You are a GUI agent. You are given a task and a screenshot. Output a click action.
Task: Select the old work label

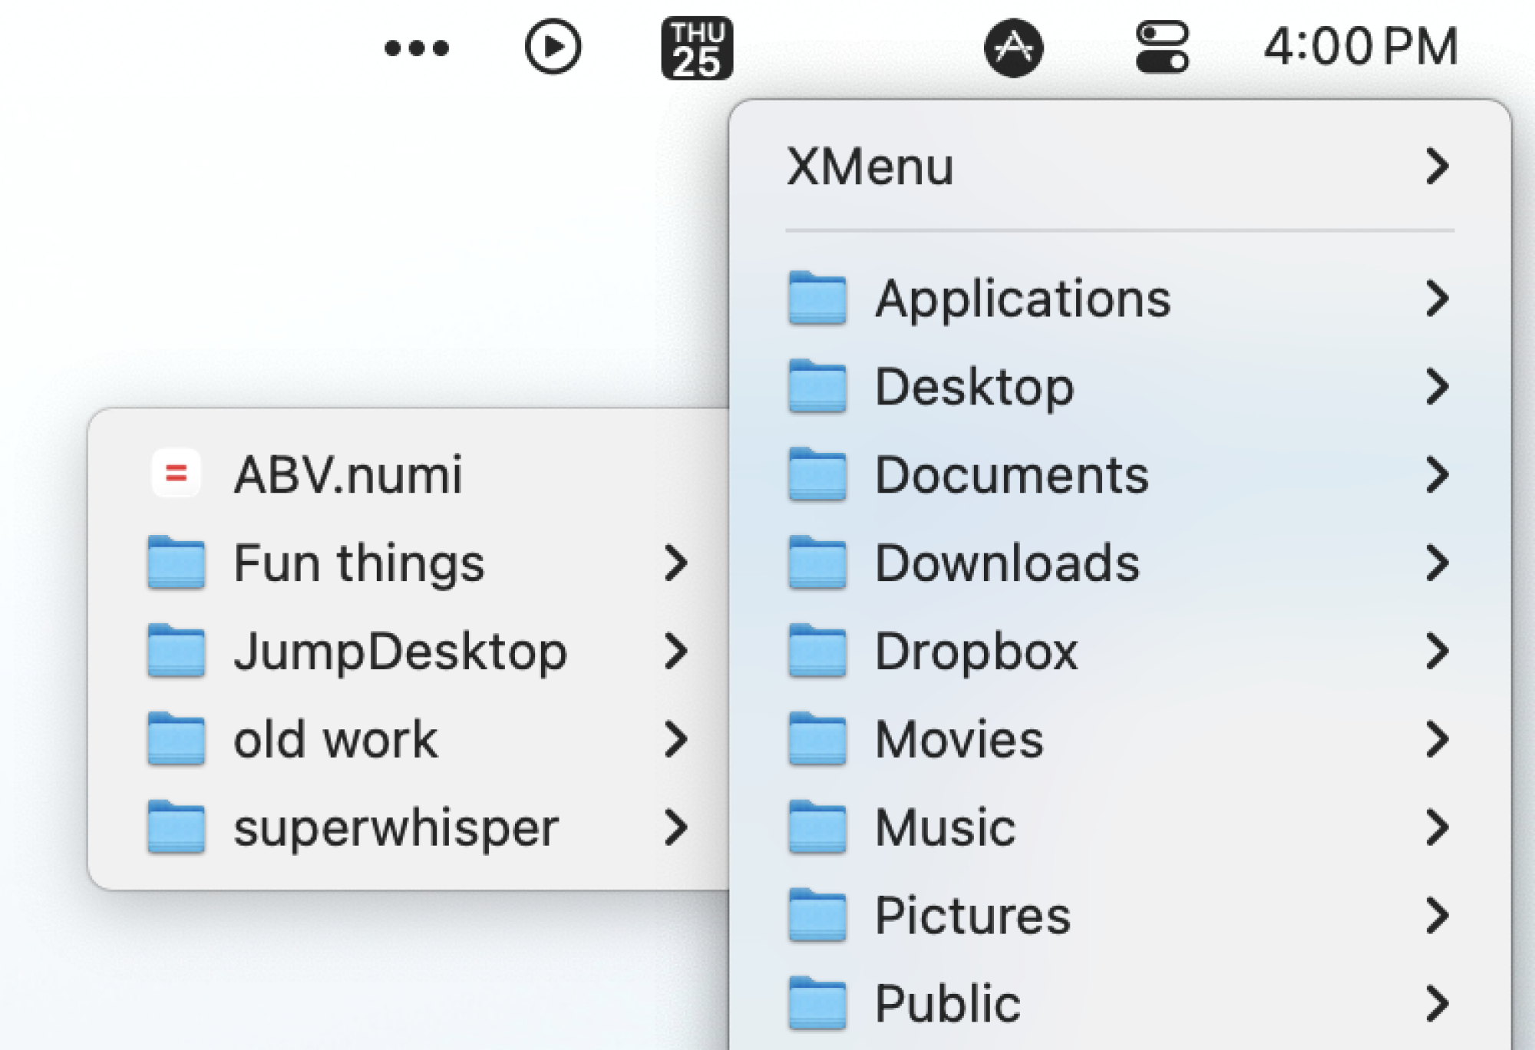[336, 739]
